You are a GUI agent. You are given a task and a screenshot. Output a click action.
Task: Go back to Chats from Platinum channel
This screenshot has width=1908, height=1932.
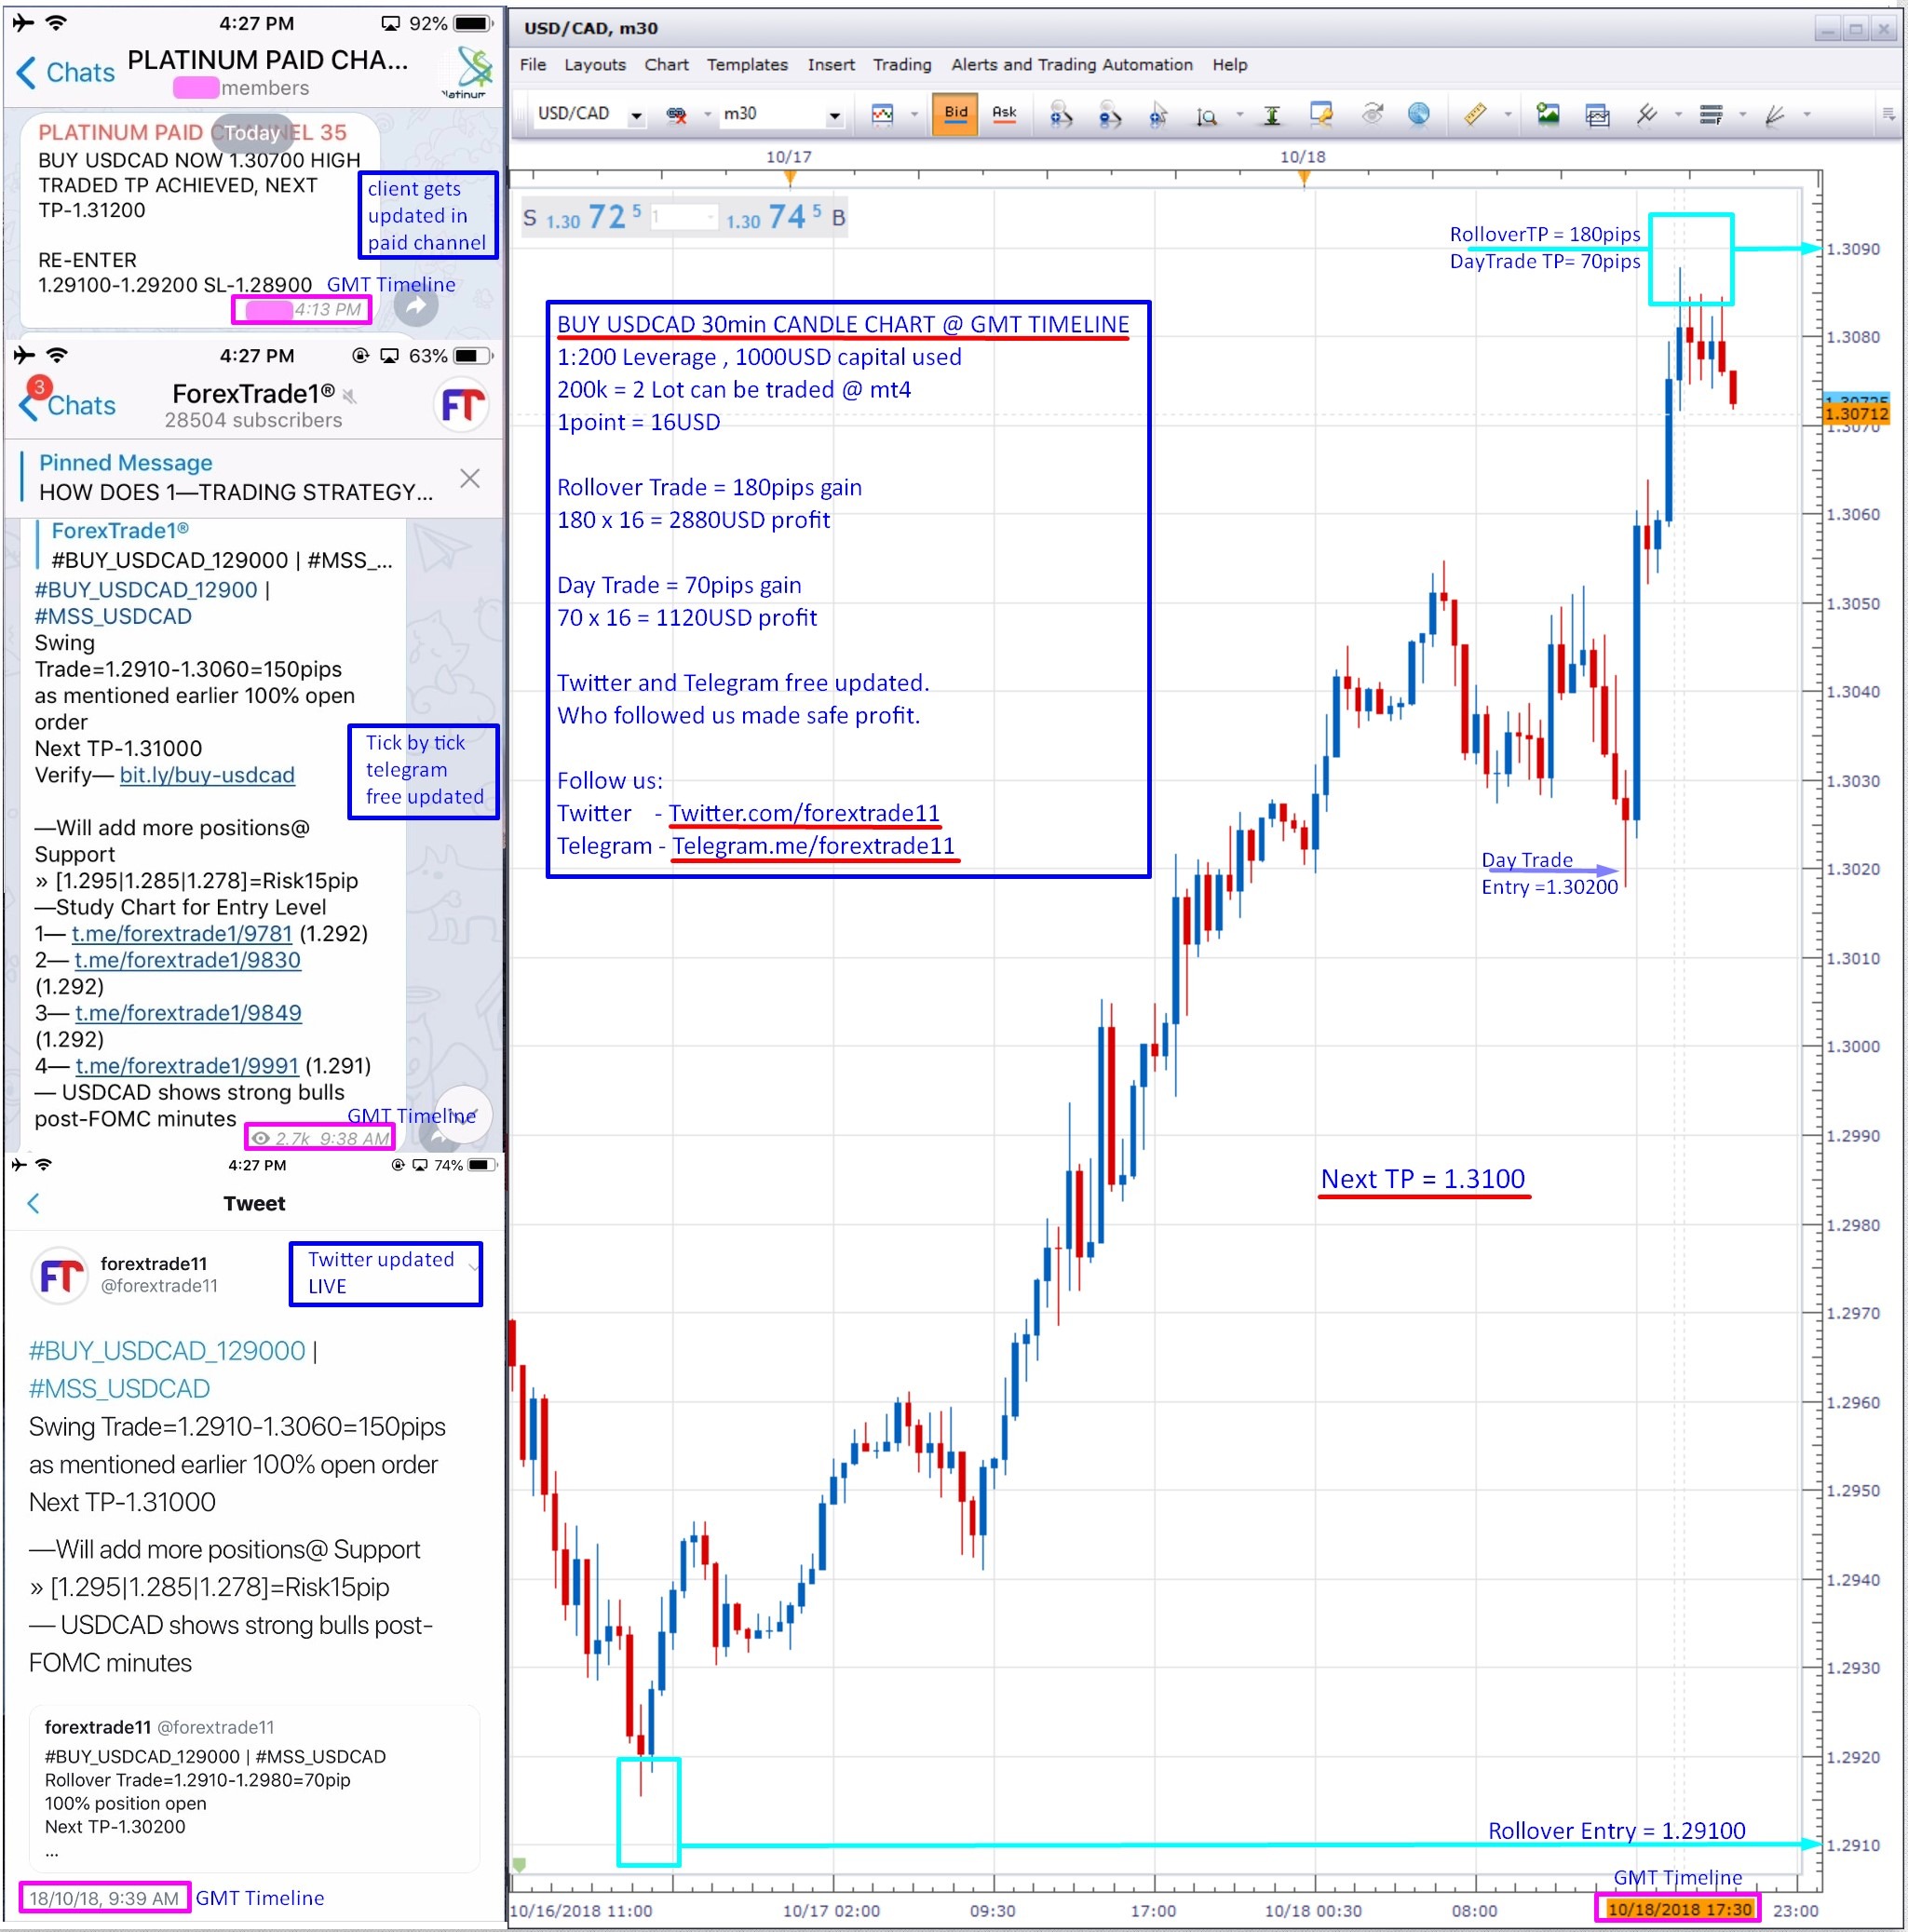tap(66, 73)
